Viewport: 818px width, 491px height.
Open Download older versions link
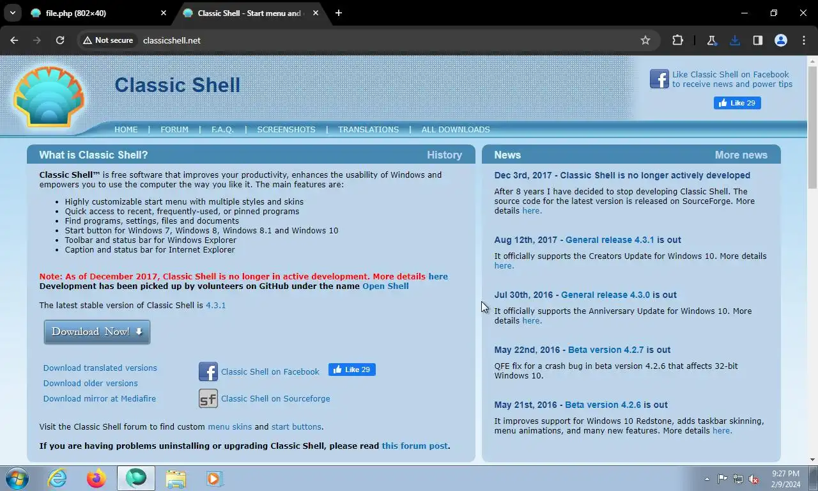(90, 383)
